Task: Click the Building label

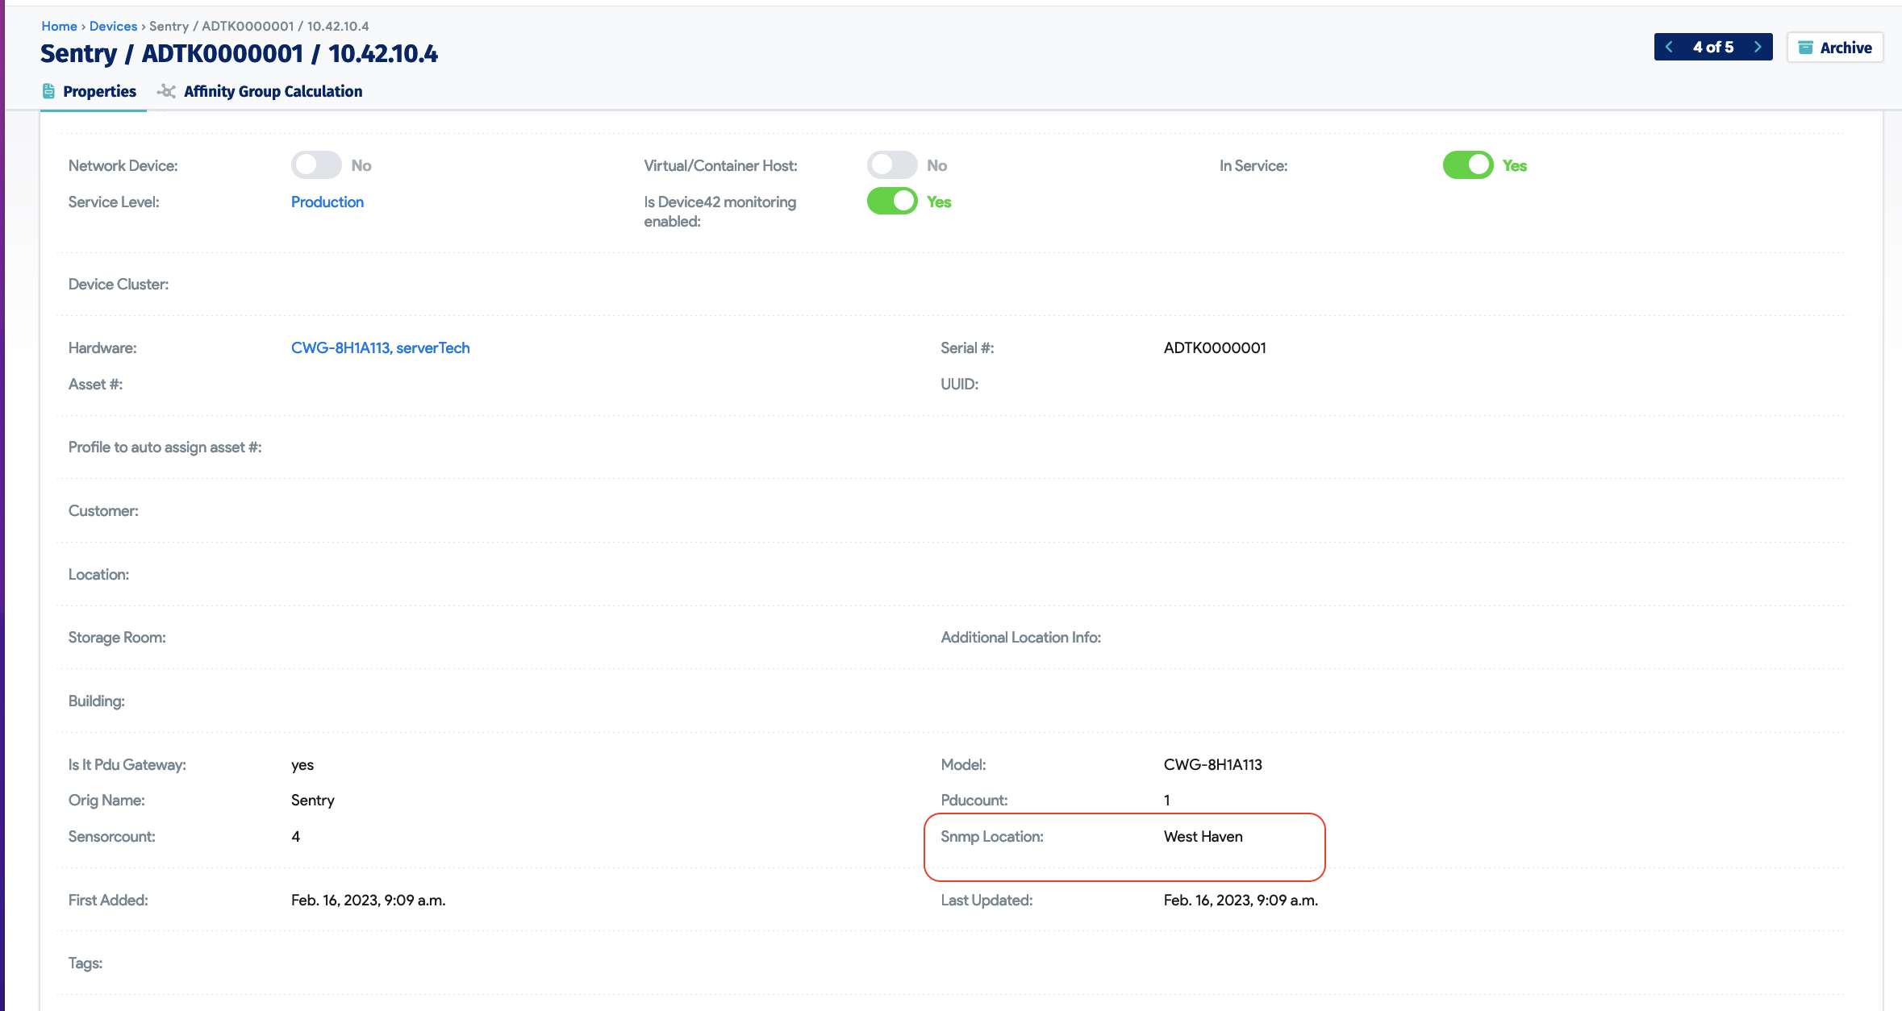Action: click(97, 701)
